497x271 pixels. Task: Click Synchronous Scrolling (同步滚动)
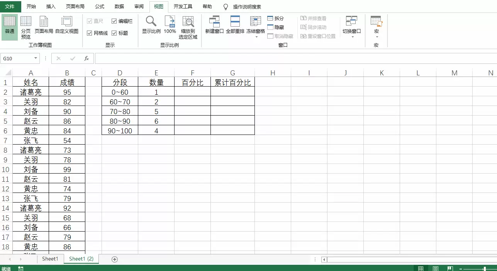click(x=314, y=27)
